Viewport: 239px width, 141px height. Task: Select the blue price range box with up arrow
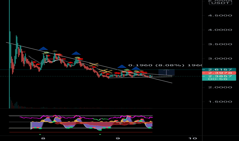(166, 72)
